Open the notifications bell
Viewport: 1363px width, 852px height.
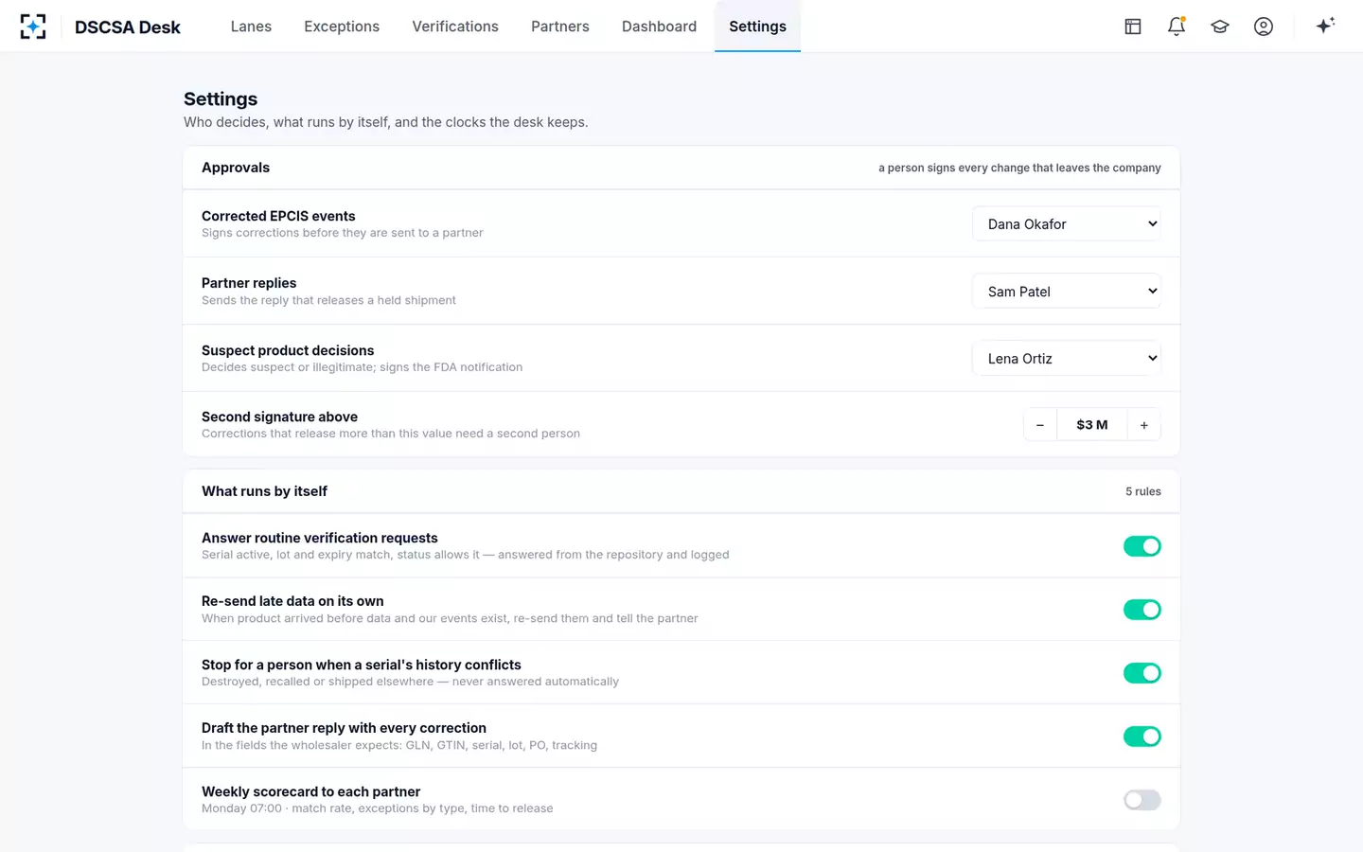(1177, 27)
